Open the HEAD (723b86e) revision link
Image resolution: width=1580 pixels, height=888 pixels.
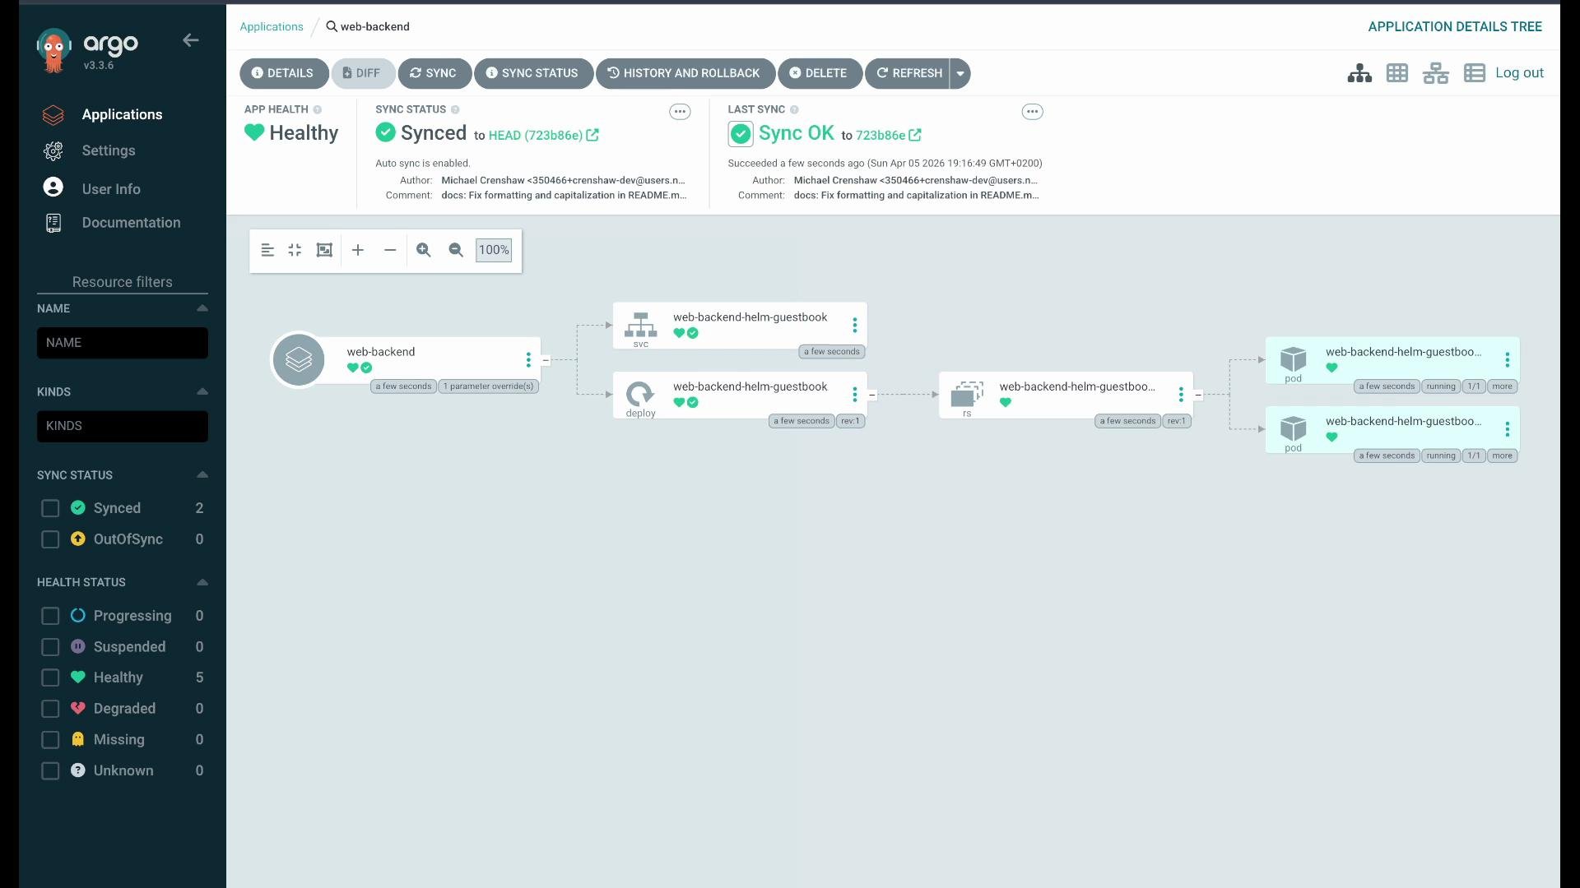click(x=543, y=136)
